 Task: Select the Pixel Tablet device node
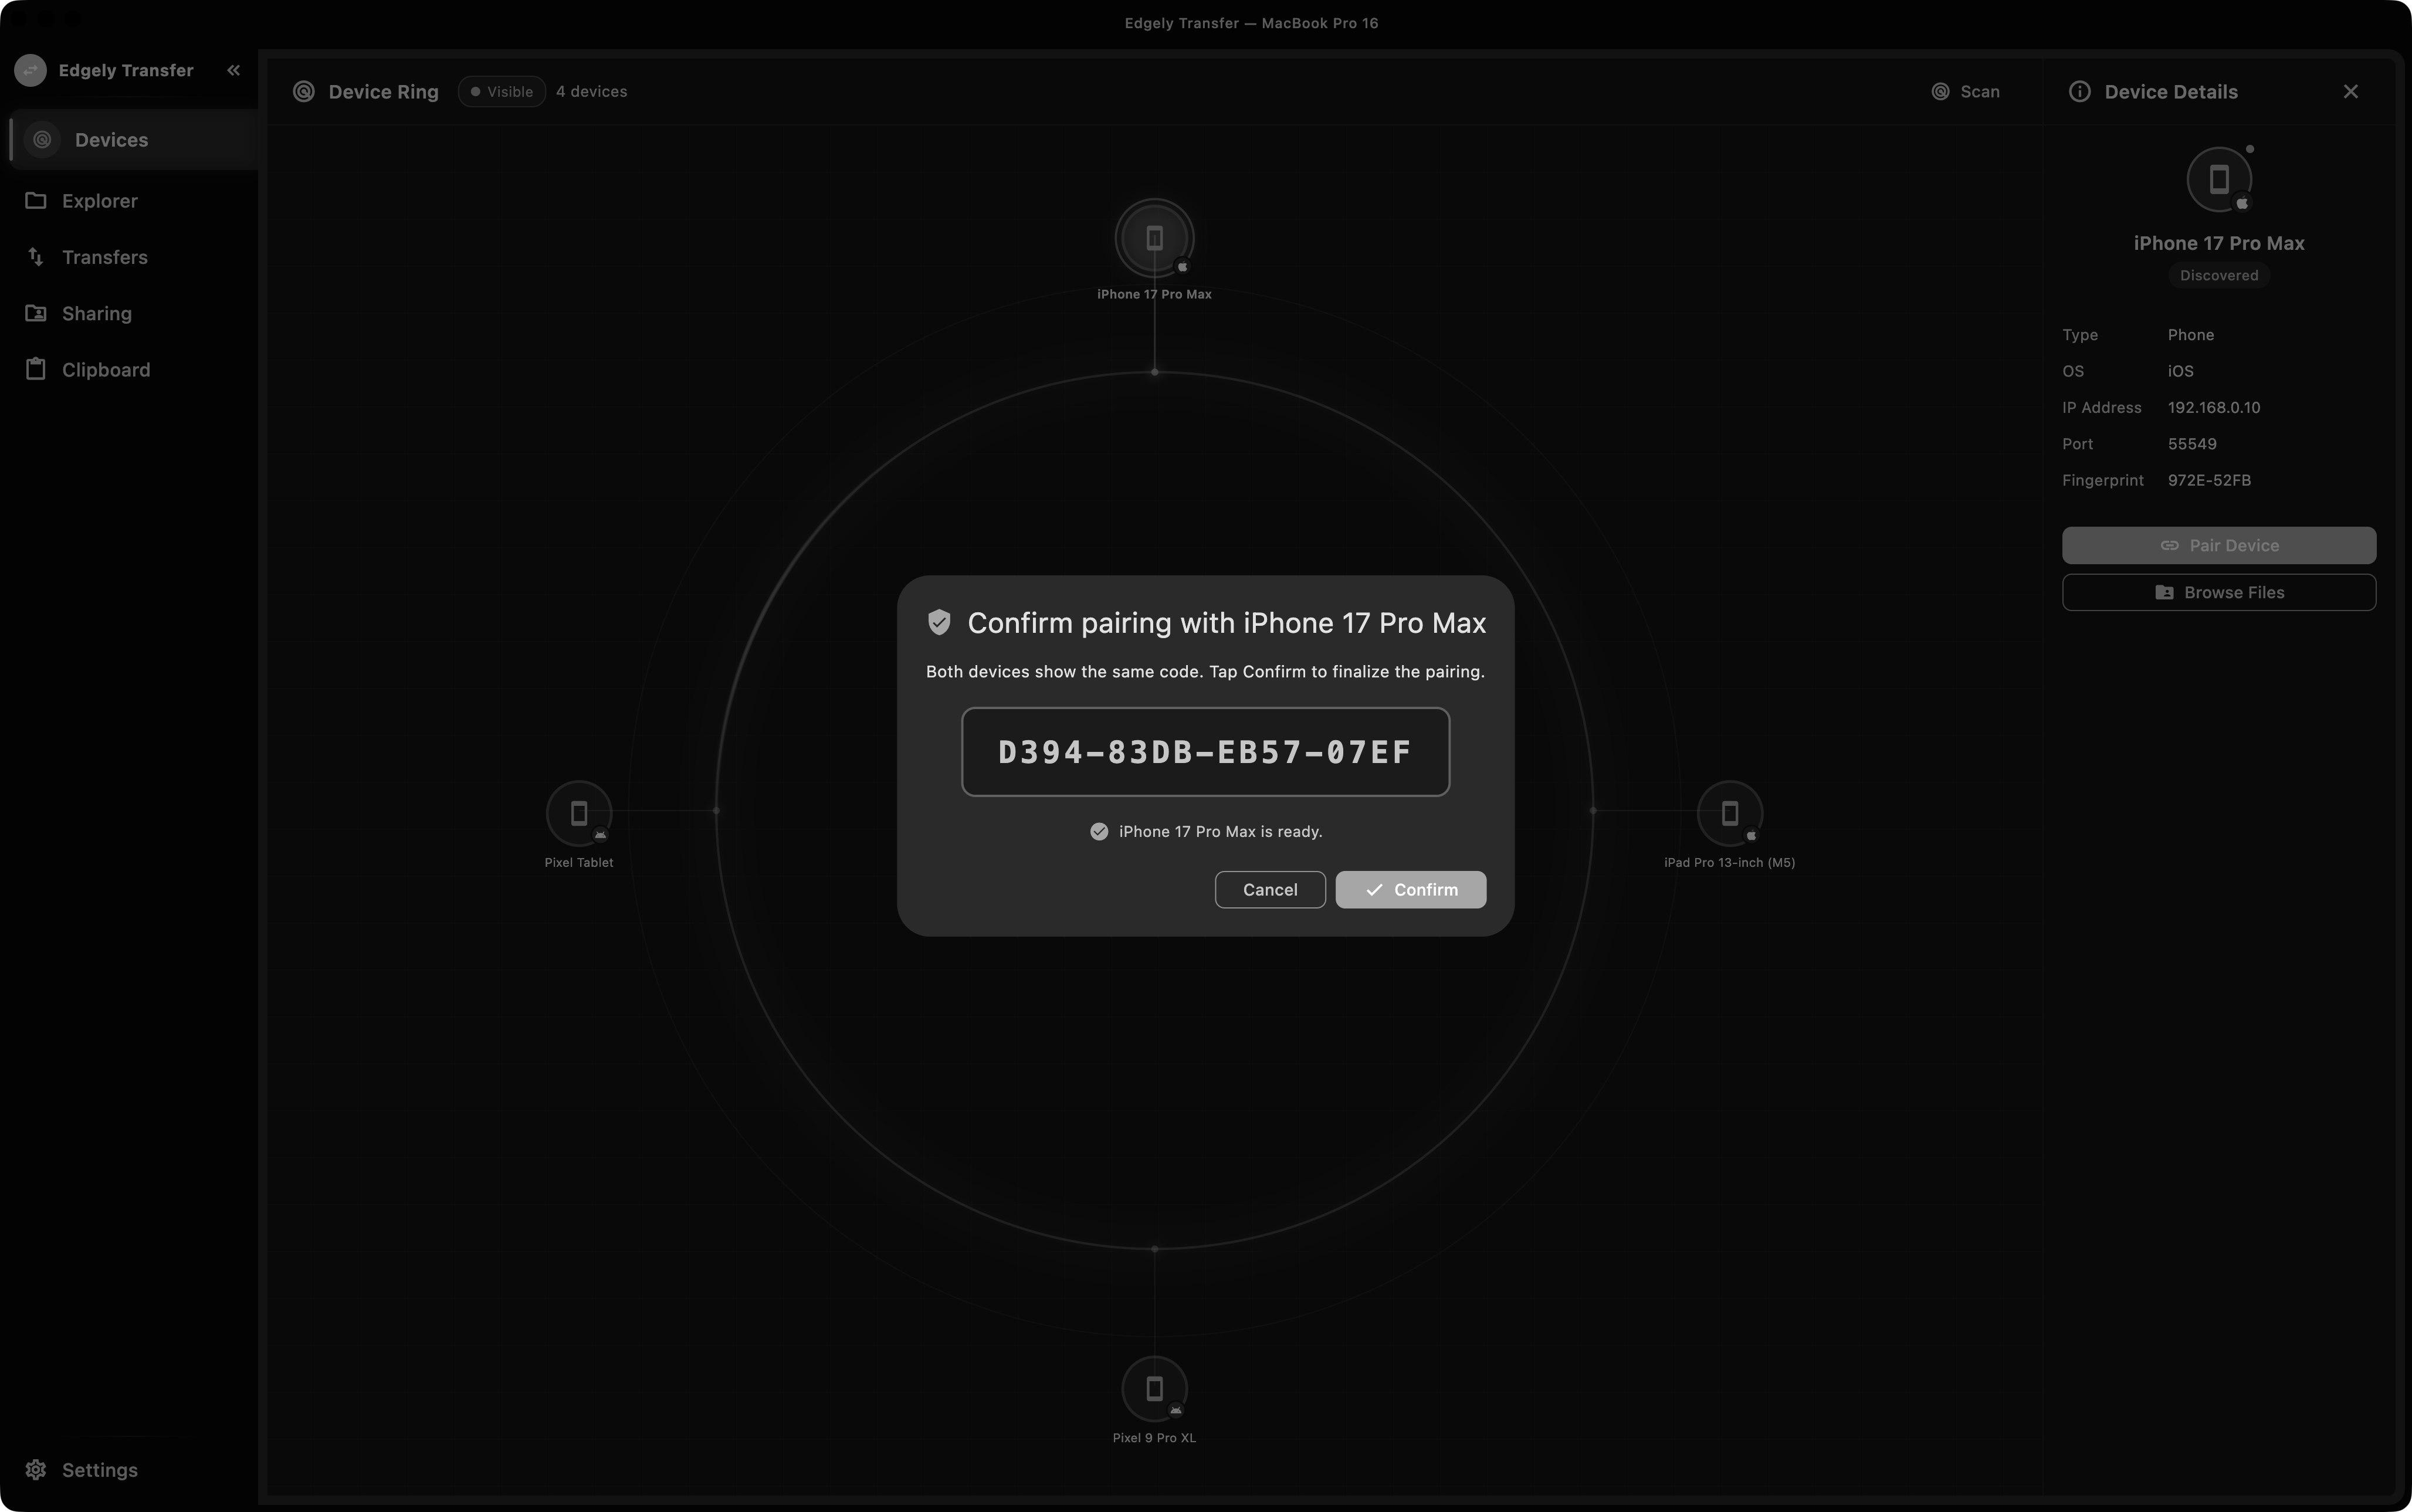[x=579, y=813]
